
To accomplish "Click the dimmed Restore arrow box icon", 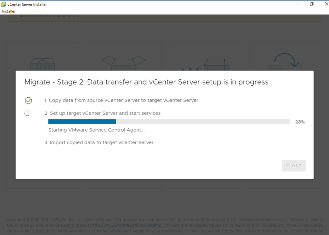I will tap(285, 62).
